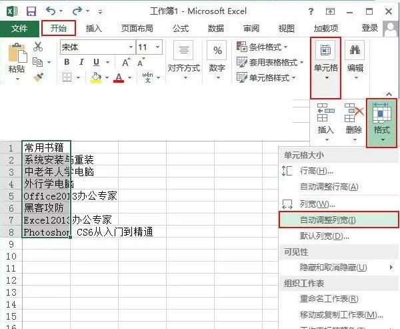400x329 pixels.
Task: Click the Cells group button
Action: (x=325, y=68)
